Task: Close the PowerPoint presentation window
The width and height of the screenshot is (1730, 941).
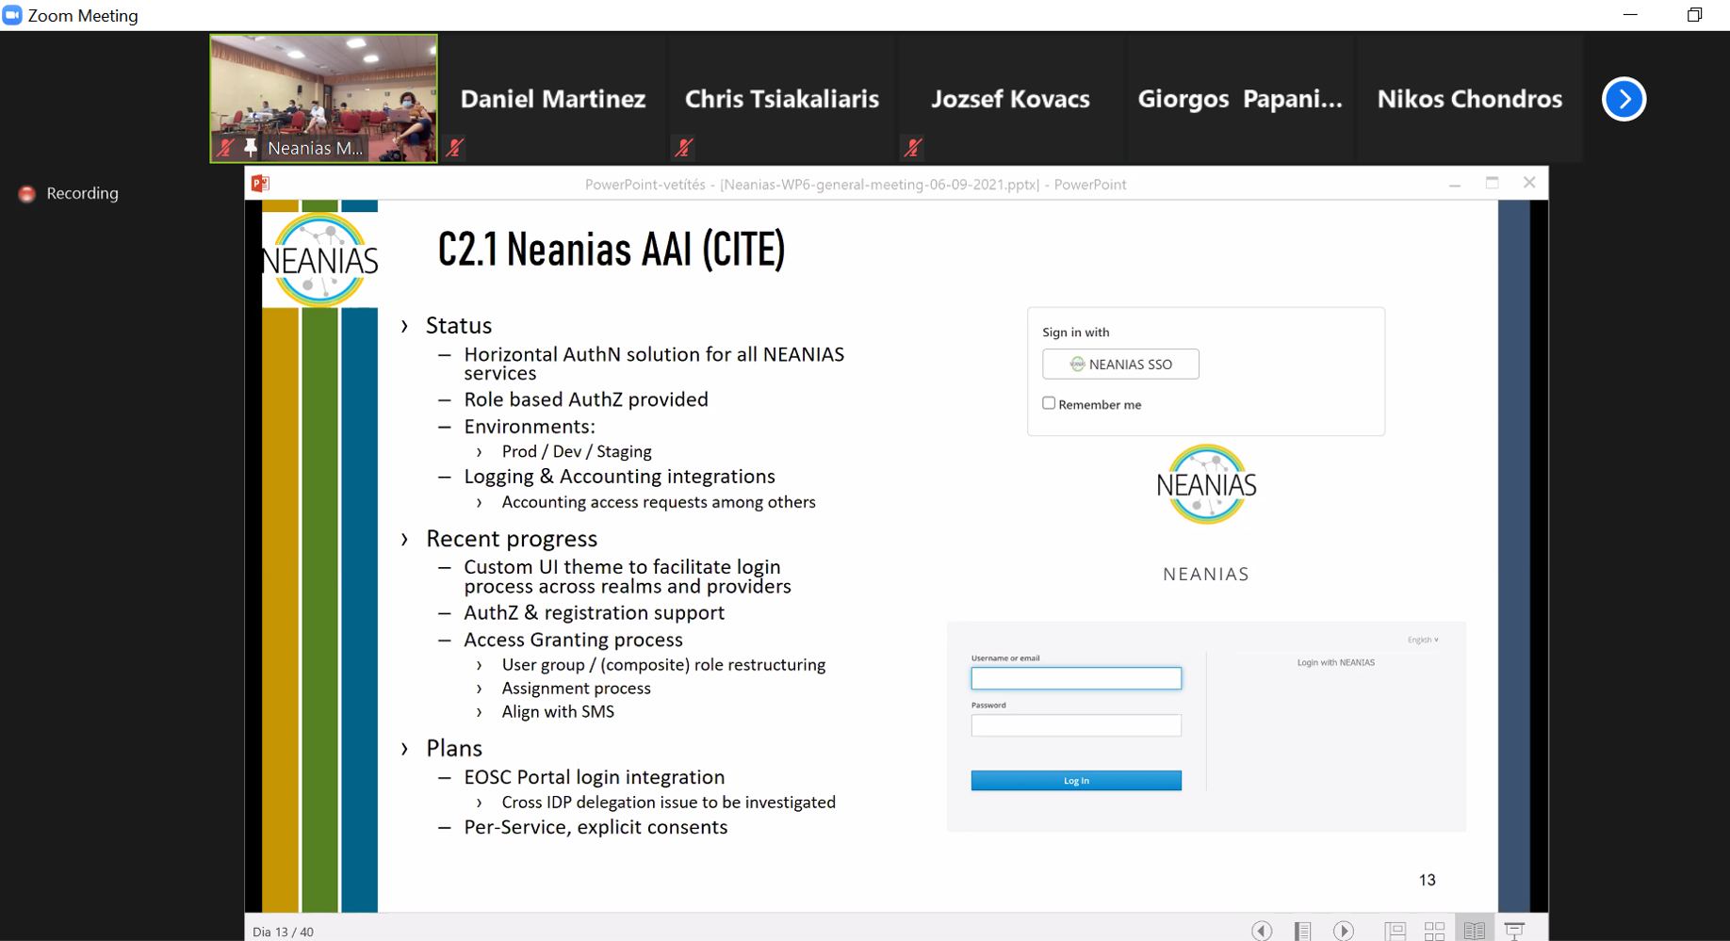Action: pyautogui.click(x=1529, y=183)
